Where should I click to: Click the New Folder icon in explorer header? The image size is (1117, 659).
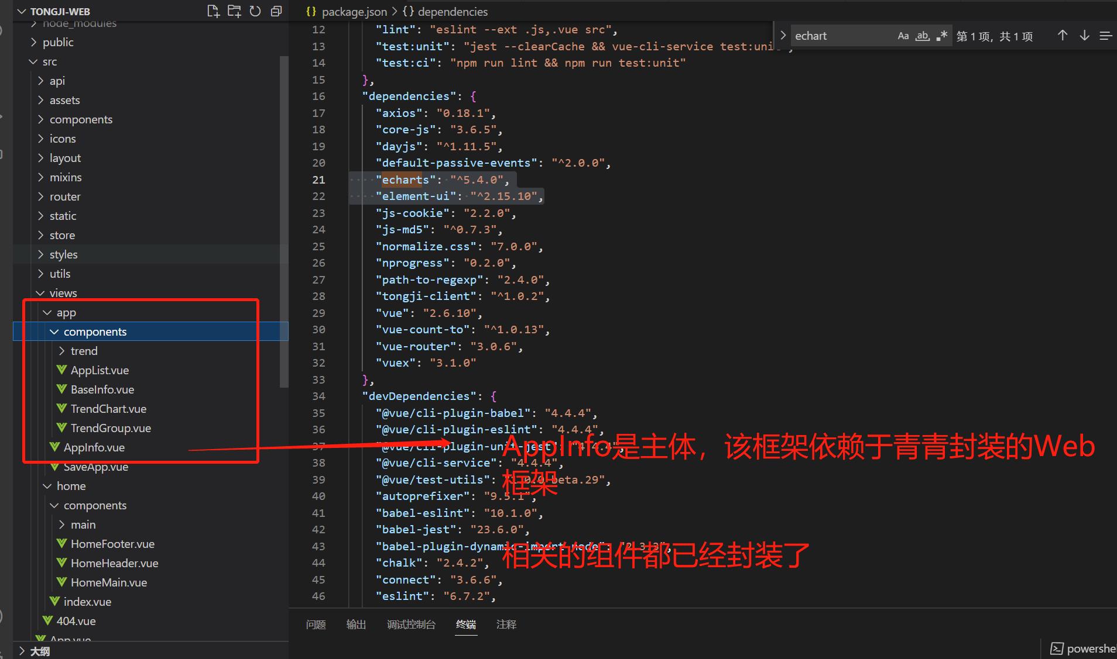pos(234,11)
